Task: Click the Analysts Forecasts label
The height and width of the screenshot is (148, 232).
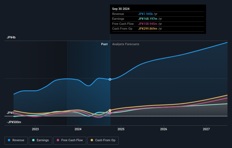Action: tap(126, 44)
